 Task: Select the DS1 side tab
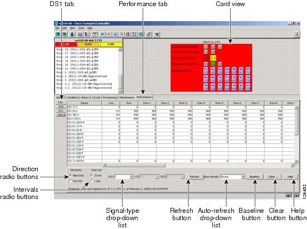click(x=61, y=102)
